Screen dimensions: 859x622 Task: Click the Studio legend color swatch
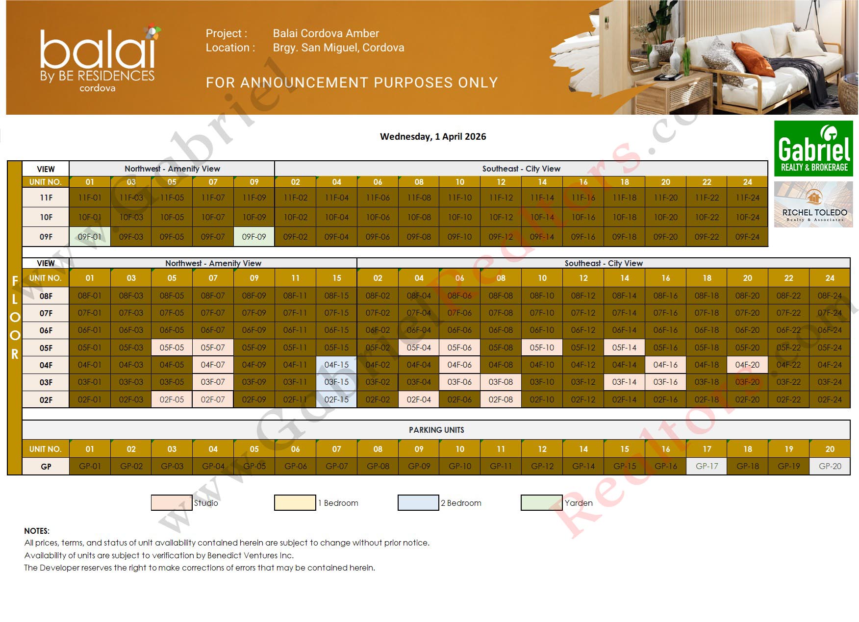point(171,503)
